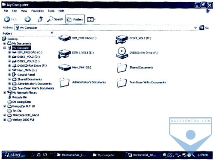Click the Forward arrow button
This screenshot has height=160, width=214.
click(x=27, y=19)
